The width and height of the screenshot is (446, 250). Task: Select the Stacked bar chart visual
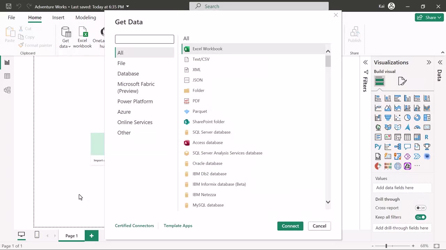point(378,98)
